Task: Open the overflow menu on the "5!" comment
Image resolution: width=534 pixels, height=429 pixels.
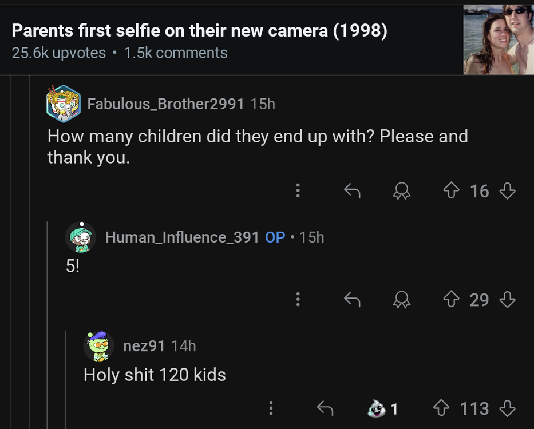Action: (x=298, y=300)
